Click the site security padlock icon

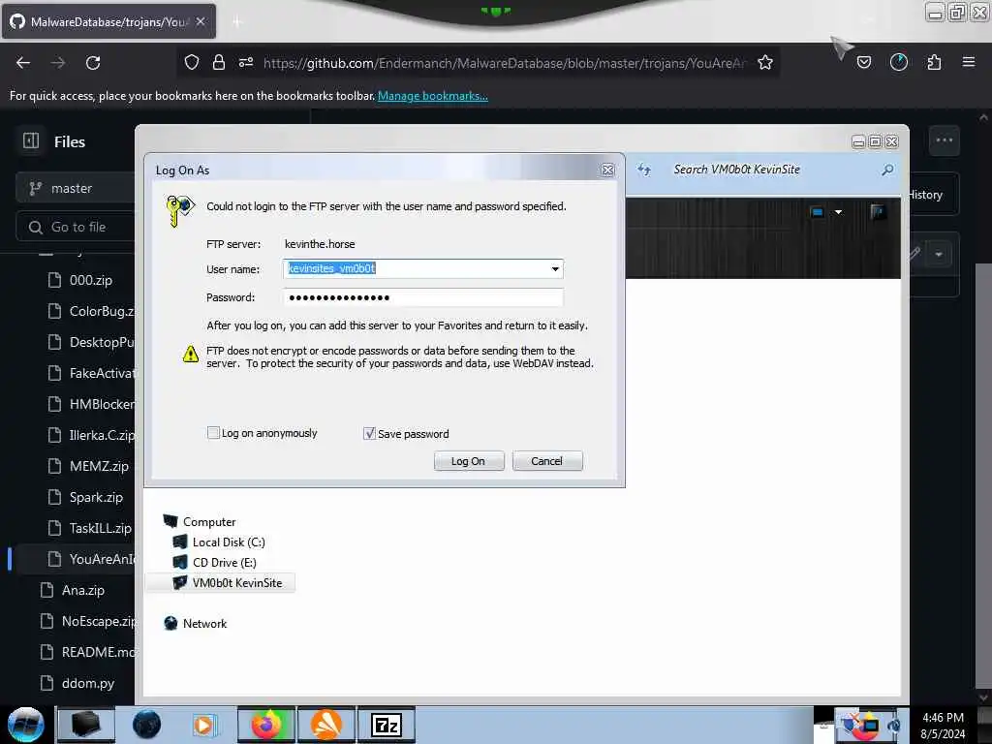click(219, 62)
